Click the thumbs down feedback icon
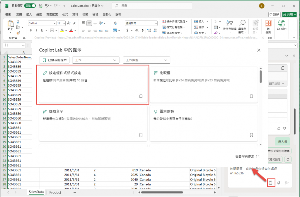 pos(284,129)
